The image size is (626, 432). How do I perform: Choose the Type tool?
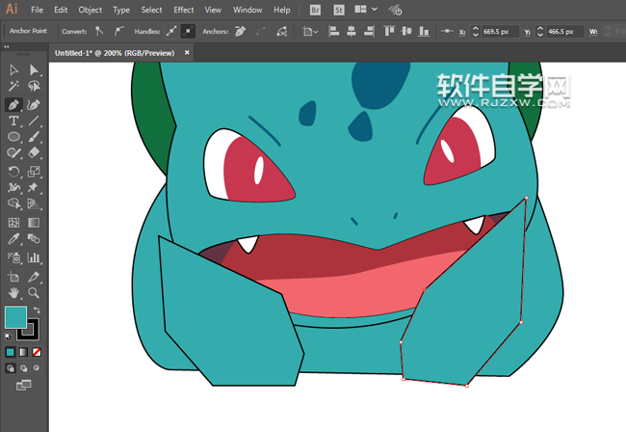coord(14,121)
